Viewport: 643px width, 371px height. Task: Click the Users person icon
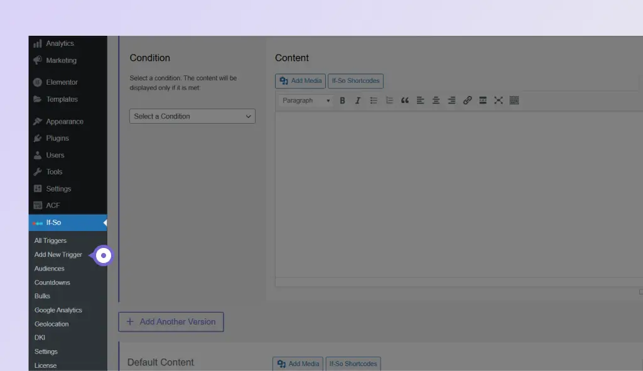pyautogui.click(x=37, y=156)
